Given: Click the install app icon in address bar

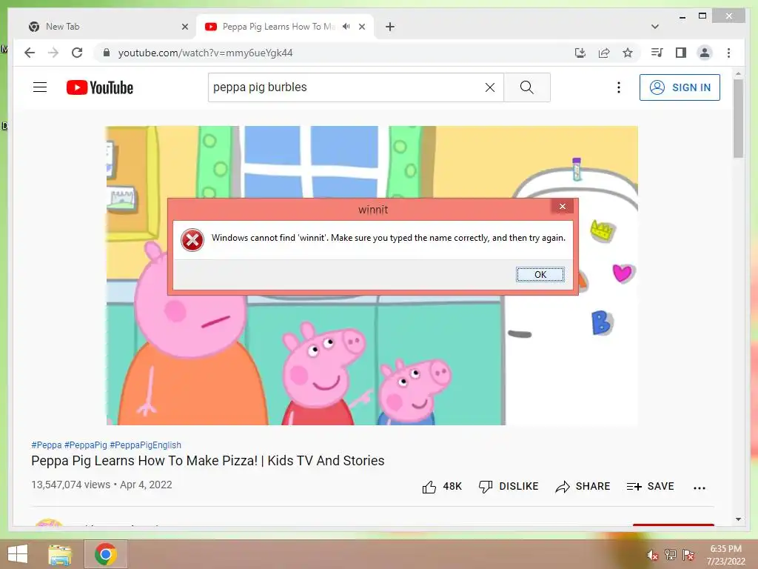Looking at the screenshot, I should click(x=580, y=53).
